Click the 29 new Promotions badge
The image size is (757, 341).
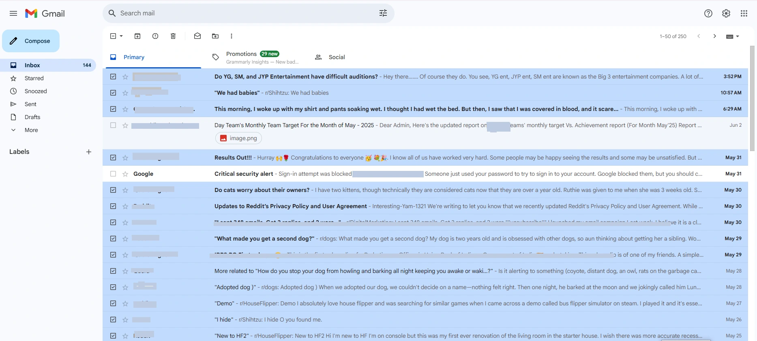[x=270, y=54]
